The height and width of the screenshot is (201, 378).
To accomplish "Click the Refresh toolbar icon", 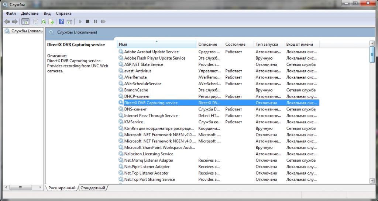I will (44, 22).
